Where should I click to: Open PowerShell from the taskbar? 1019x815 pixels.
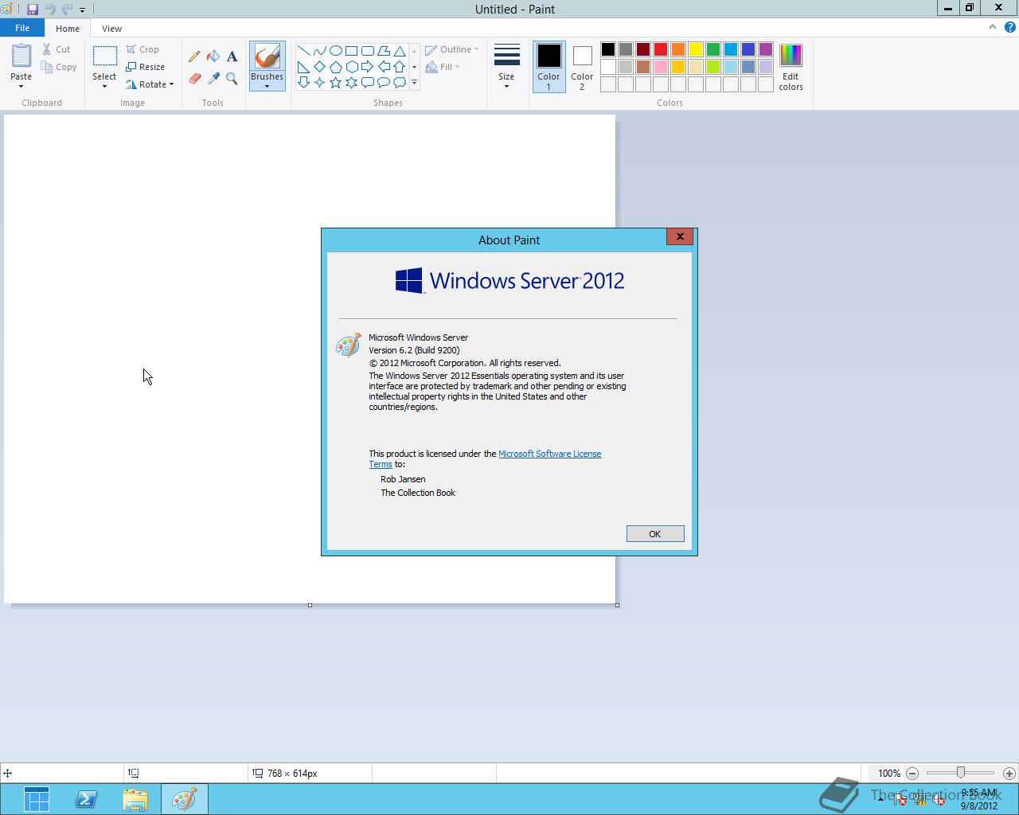point(86,799)
